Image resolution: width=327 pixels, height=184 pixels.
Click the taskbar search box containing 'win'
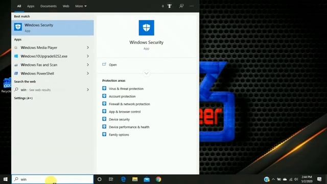tap(53, 179)
